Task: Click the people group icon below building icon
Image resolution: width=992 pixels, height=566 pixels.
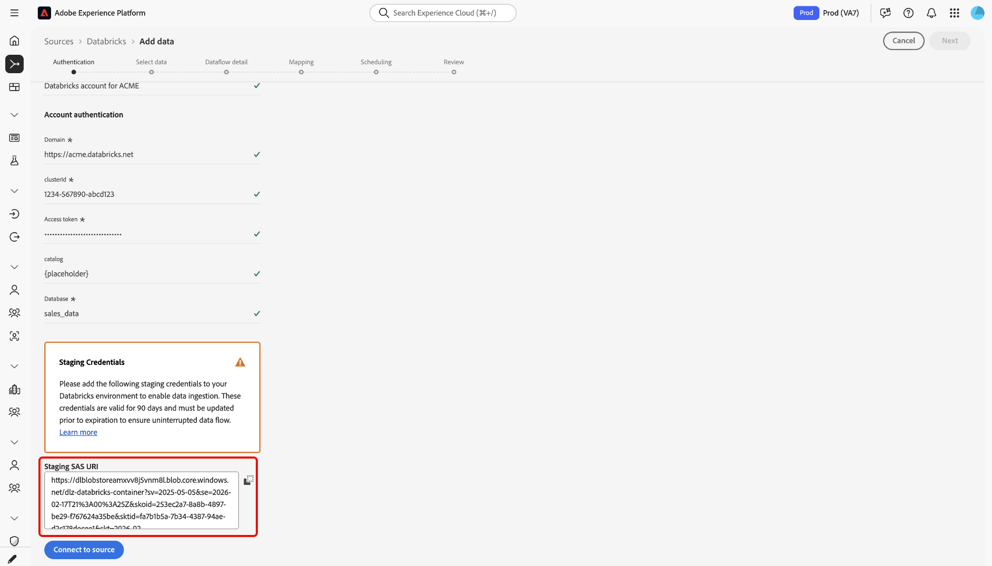Action: pyautogui.click(x=14, y=412)
